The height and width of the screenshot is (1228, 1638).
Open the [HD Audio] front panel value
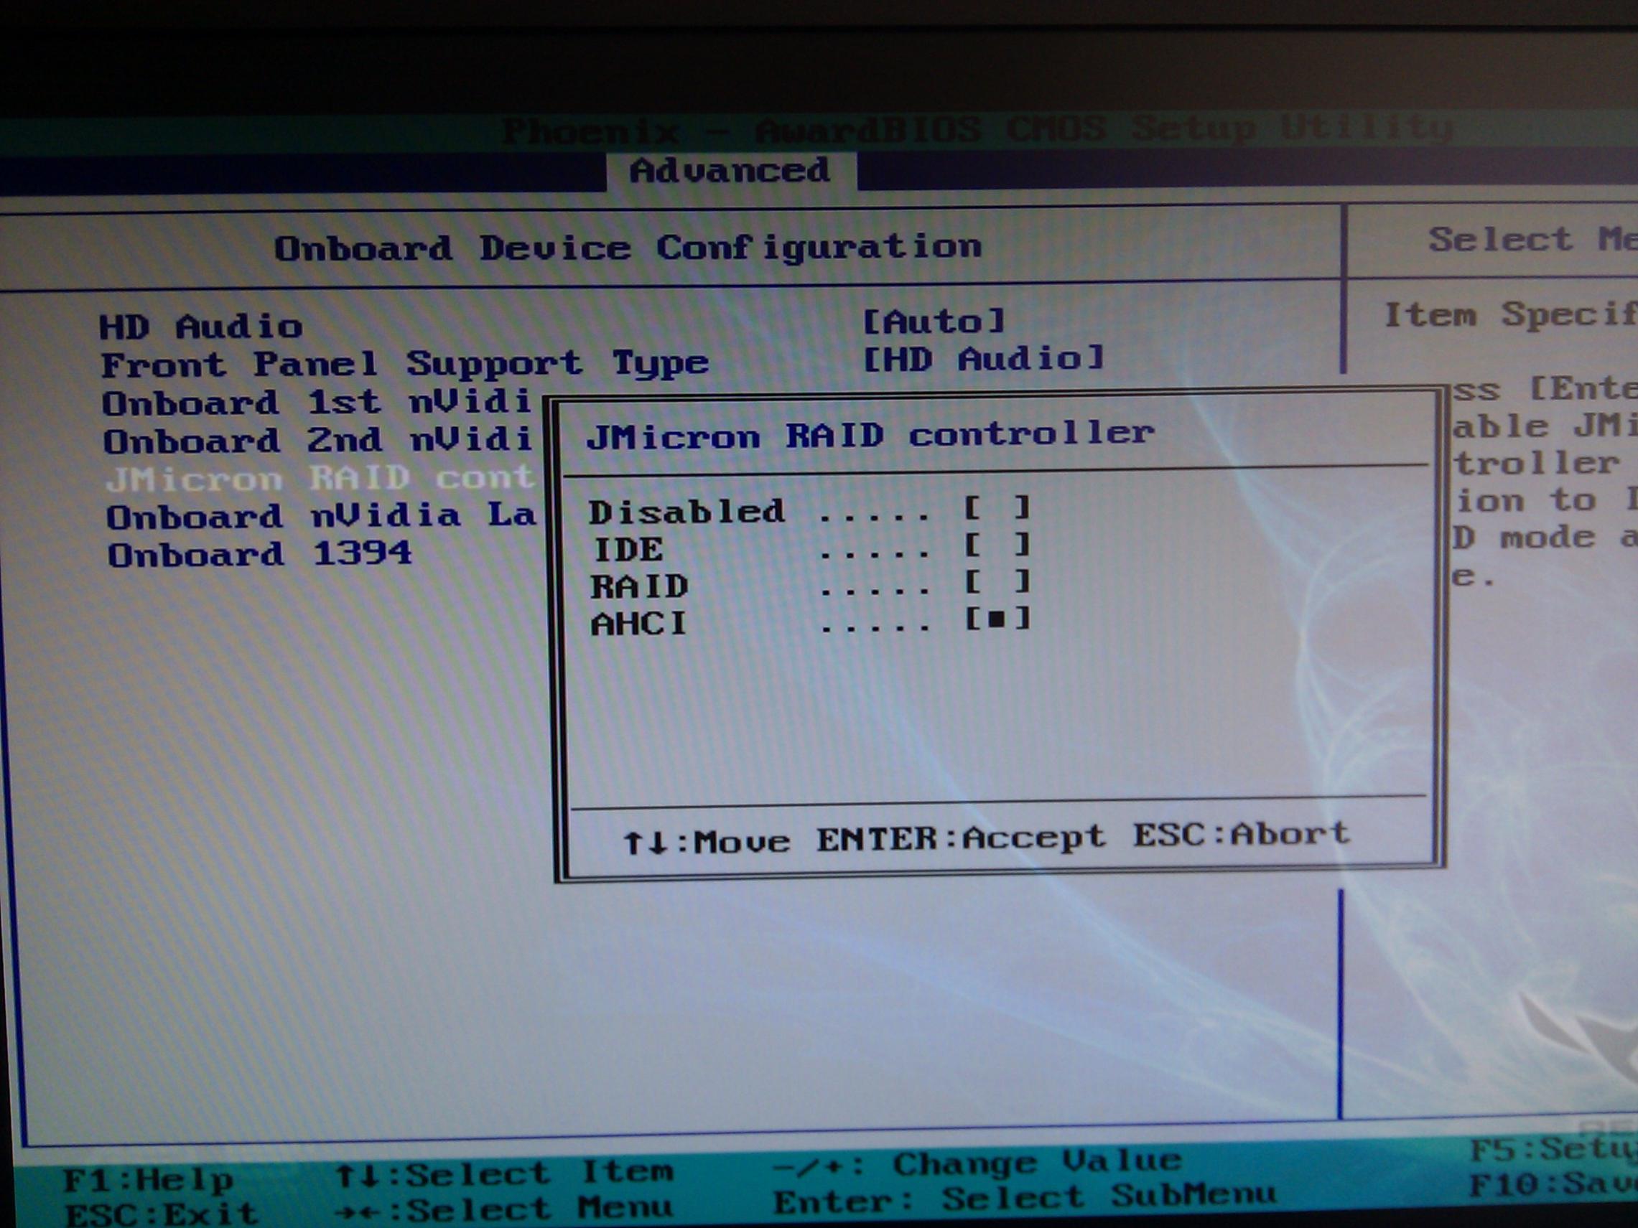point(983,360)
